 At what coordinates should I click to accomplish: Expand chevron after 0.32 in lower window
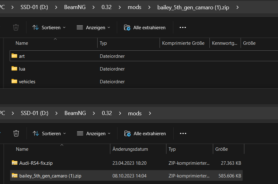120,113
